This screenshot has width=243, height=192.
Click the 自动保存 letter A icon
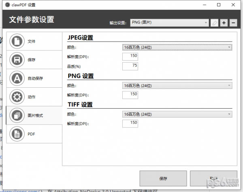pyautogui.click(x=17, y=78)
